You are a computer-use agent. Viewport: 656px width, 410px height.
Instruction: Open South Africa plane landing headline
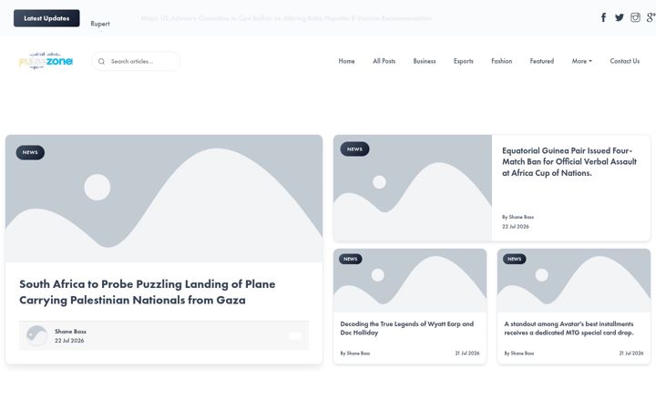(148, 292)
